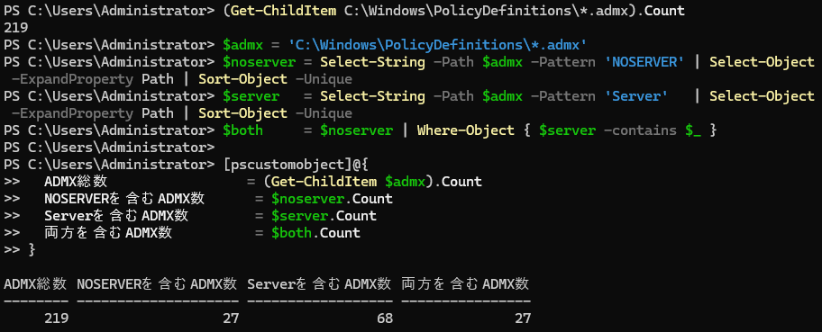The image size is (822, 332).
Task: Click the $server.Count expression
Action: tap(324, 216)
